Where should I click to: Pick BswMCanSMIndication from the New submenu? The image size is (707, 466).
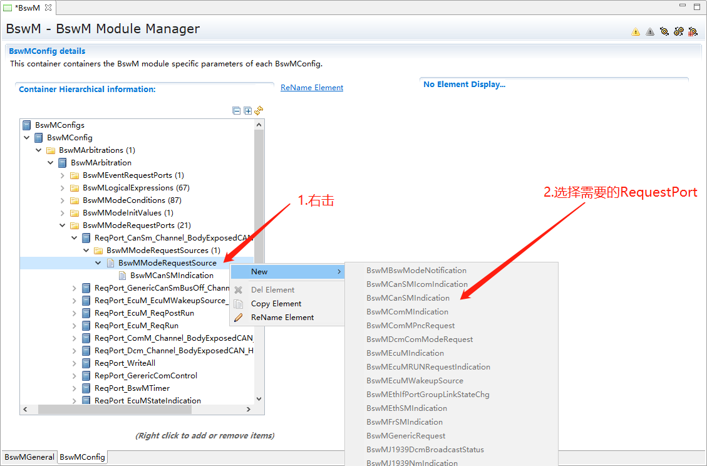(408, 298)
